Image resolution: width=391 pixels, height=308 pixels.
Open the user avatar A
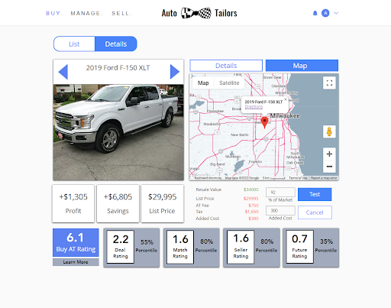325,13
